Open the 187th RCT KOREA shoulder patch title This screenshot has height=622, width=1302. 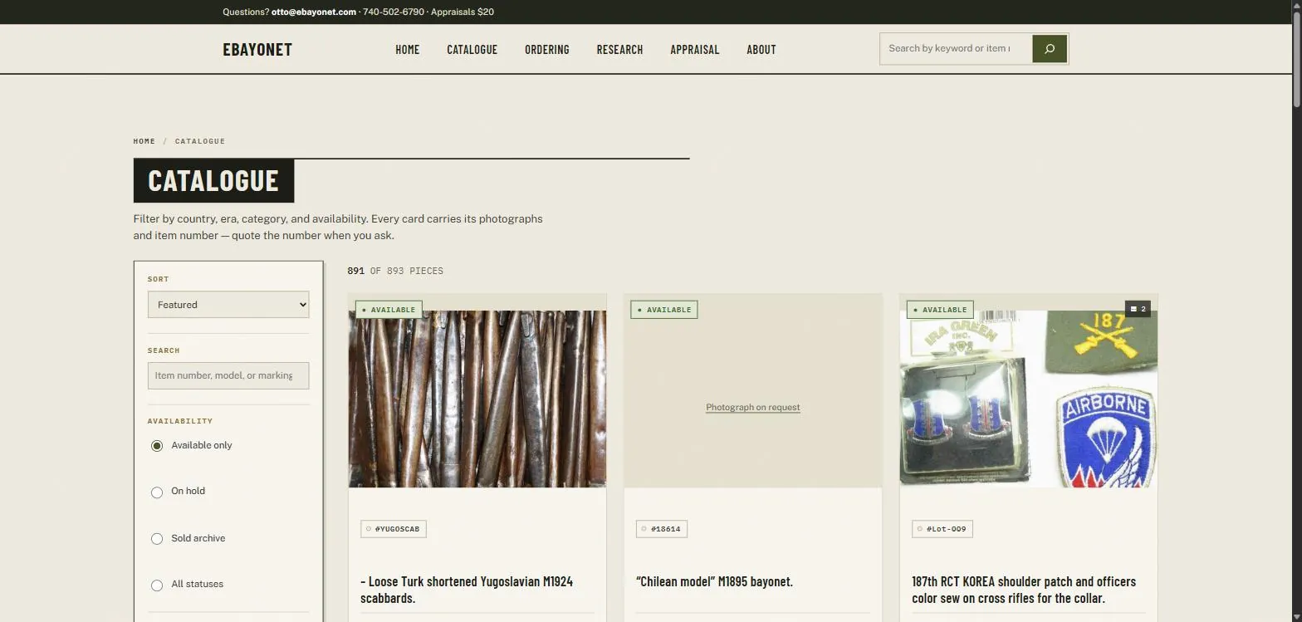(1024, 590)
